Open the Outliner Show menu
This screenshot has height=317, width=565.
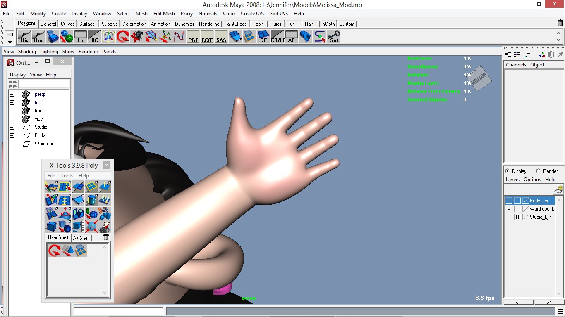point(36,75)
